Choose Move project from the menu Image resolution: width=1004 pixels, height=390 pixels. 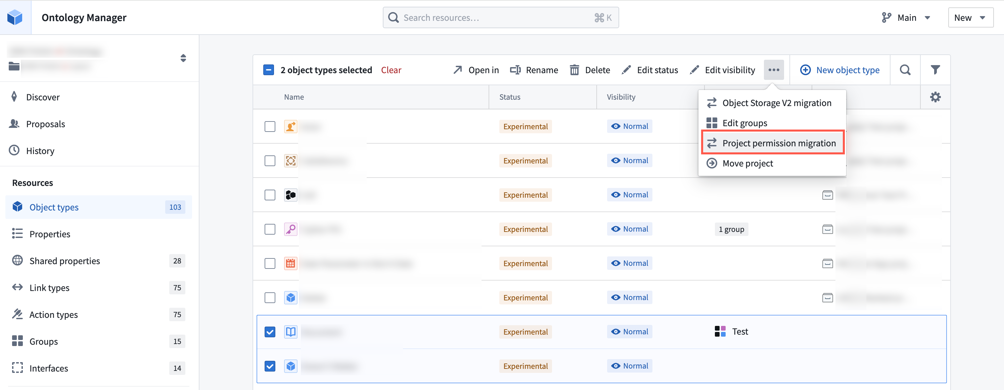[x=747, y=163]
